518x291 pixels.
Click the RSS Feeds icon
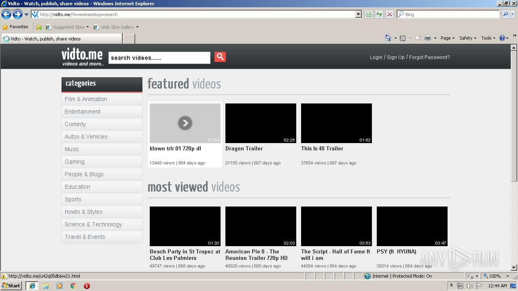tap(403, 38)
